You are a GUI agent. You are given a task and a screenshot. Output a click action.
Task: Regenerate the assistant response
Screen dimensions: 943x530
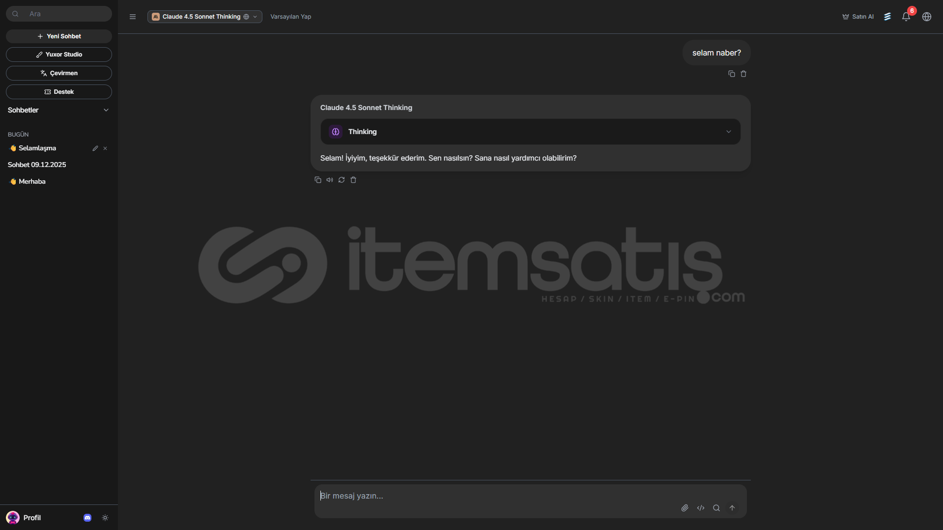[x=341, y=180]
